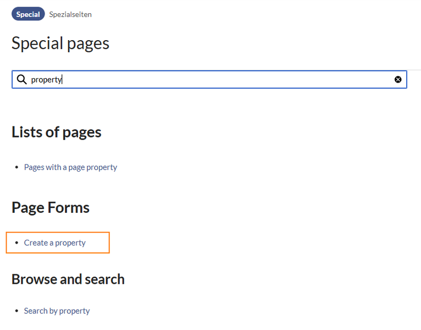The width and height of the screenshot is (421, 330).
Task: Place cursor after typed word "property"
Action: coord(62,80)
